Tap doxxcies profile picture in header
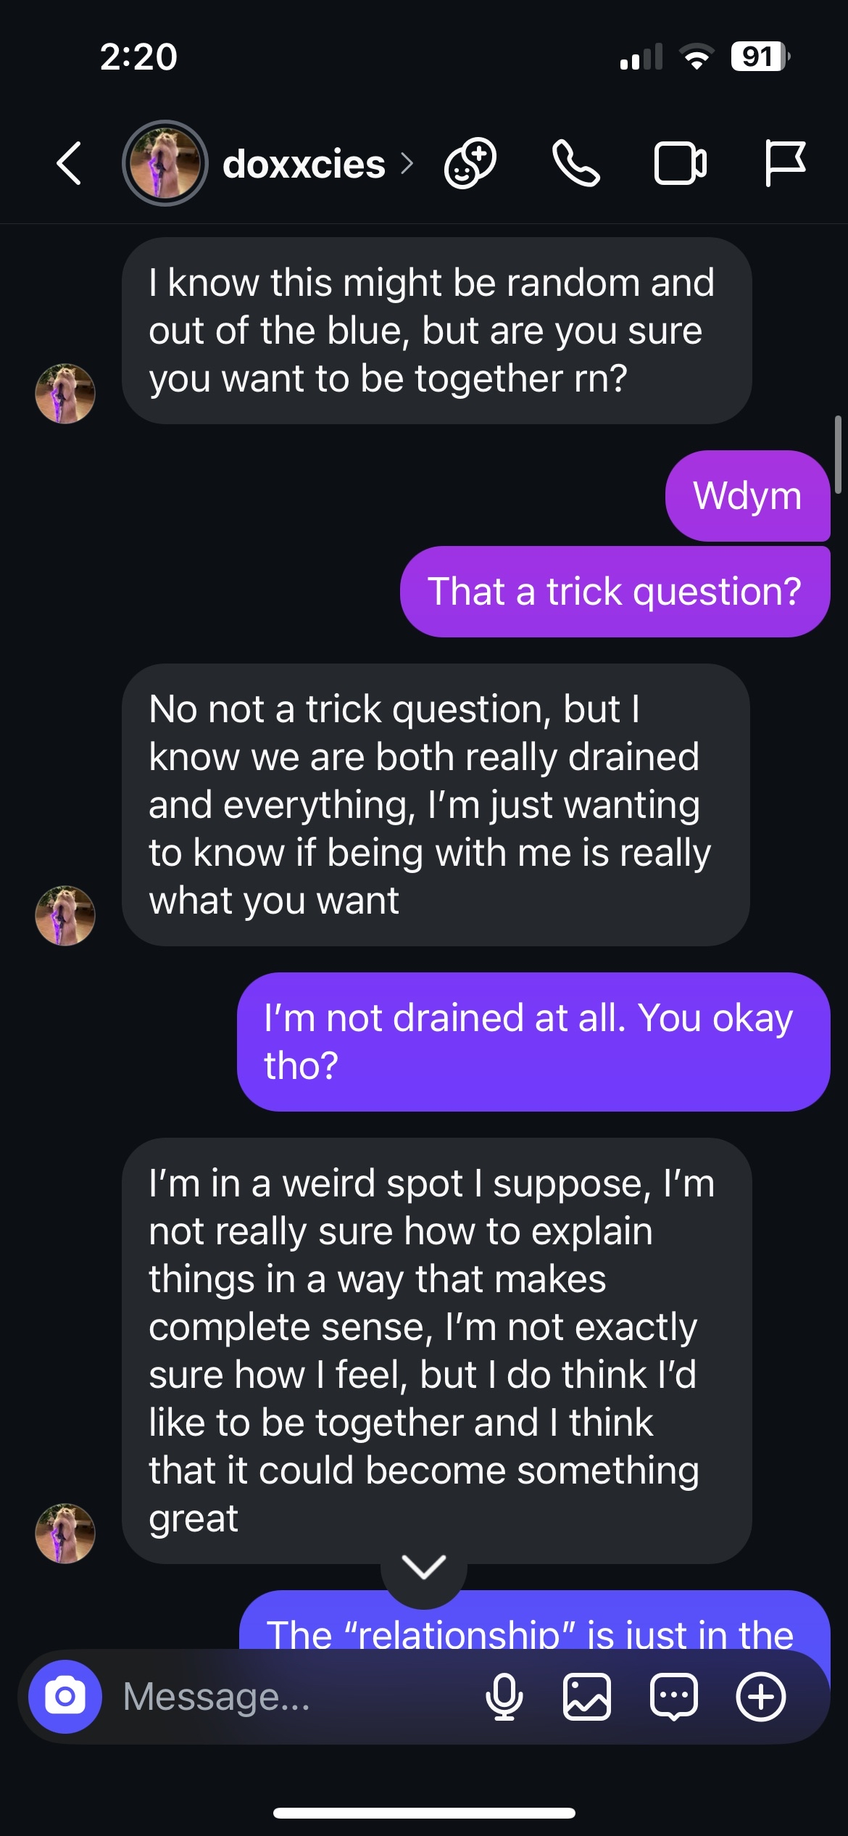 [165, 163]
